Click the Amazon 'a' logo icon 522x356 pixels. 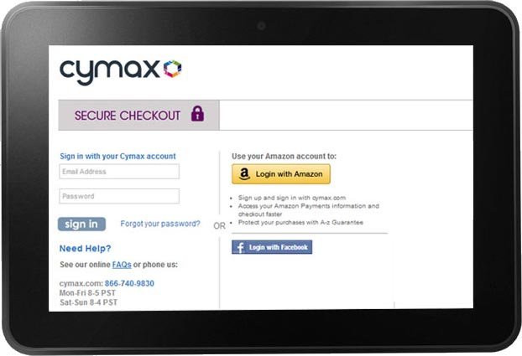click(244, 174)
